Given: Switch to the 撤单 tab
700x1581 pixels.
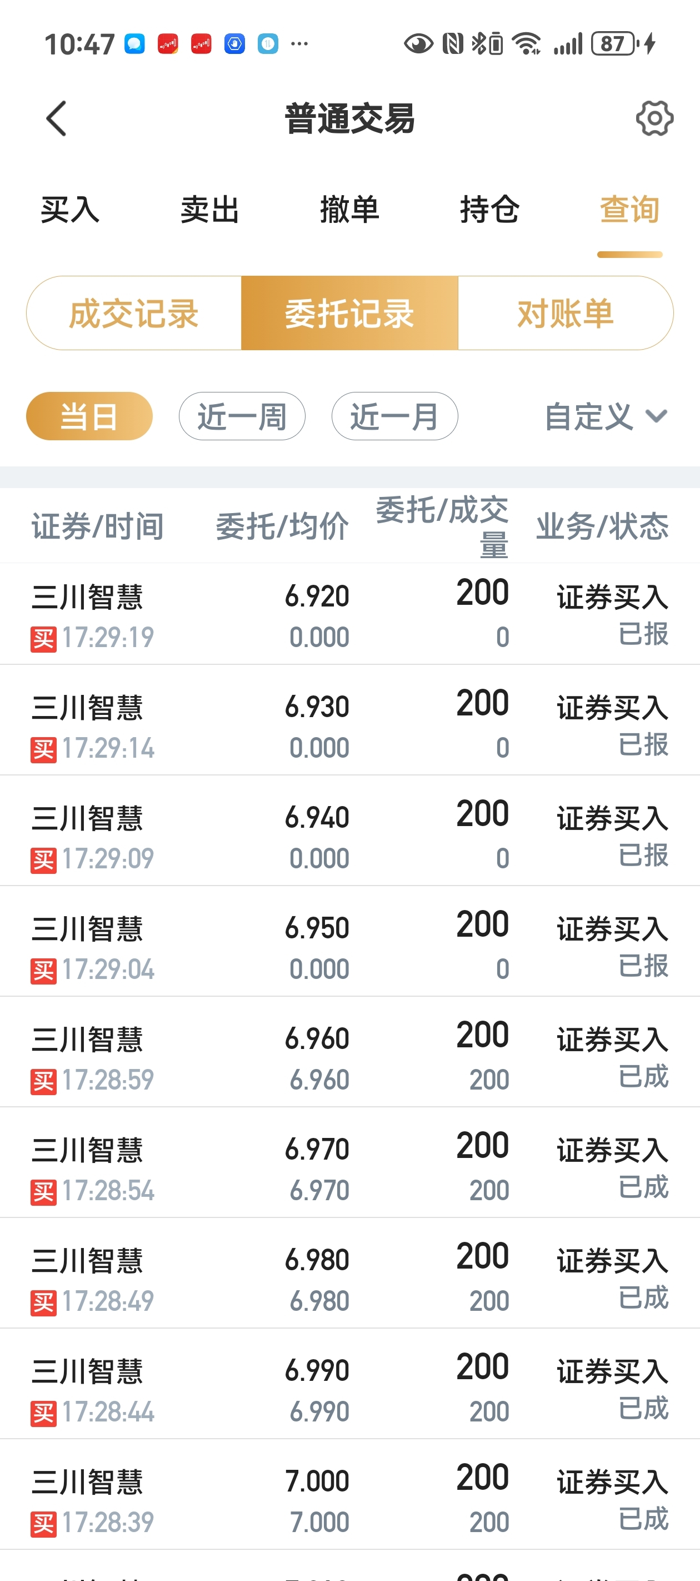Looking at the screenshot, I should pos(349,210).
